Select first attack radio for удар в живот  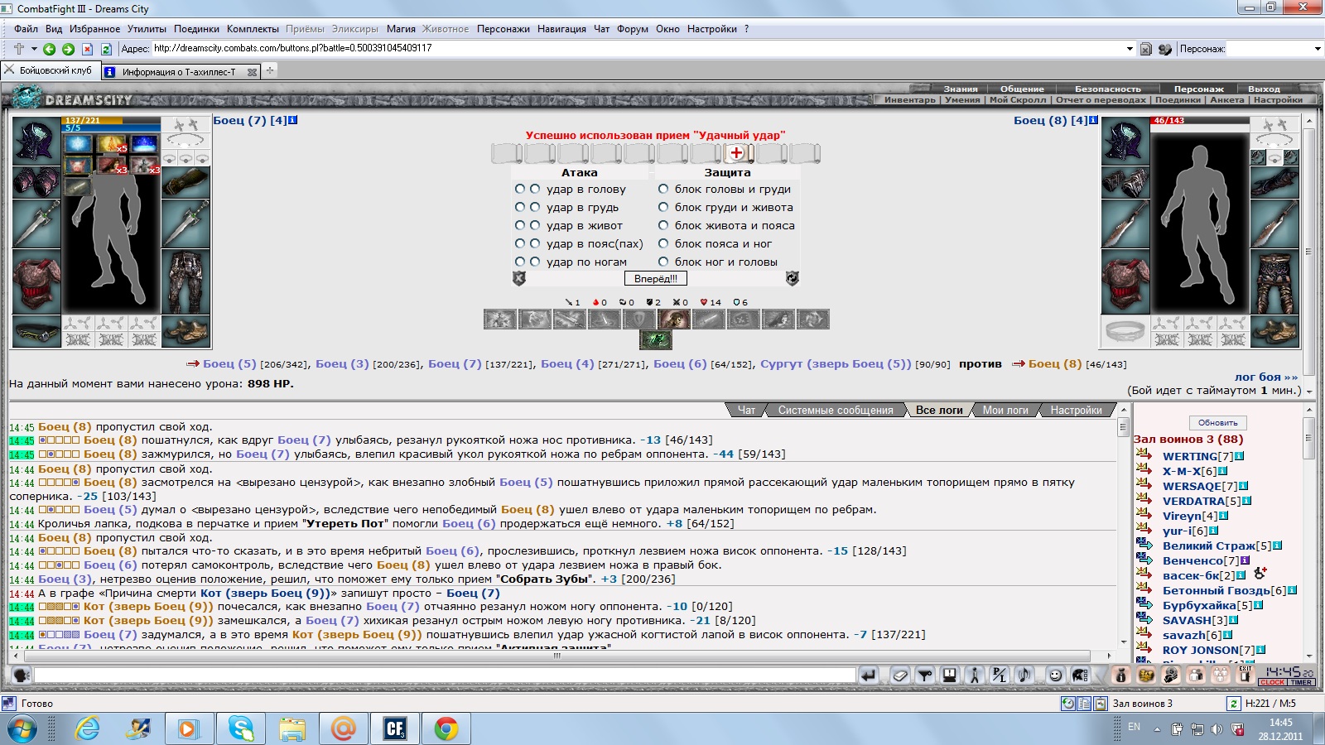point(520,225)
